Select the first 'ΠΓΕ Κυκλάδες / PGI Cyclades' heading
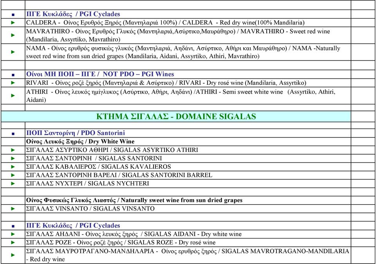 tap(73, 14)
